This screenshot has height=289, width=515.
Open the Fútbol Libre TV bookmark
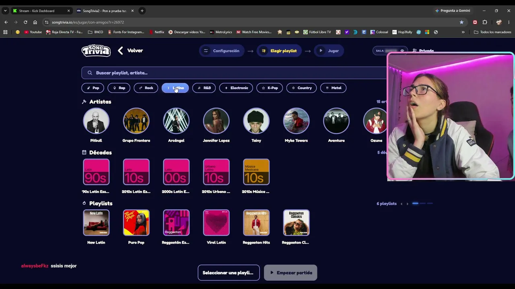(317, 32)
